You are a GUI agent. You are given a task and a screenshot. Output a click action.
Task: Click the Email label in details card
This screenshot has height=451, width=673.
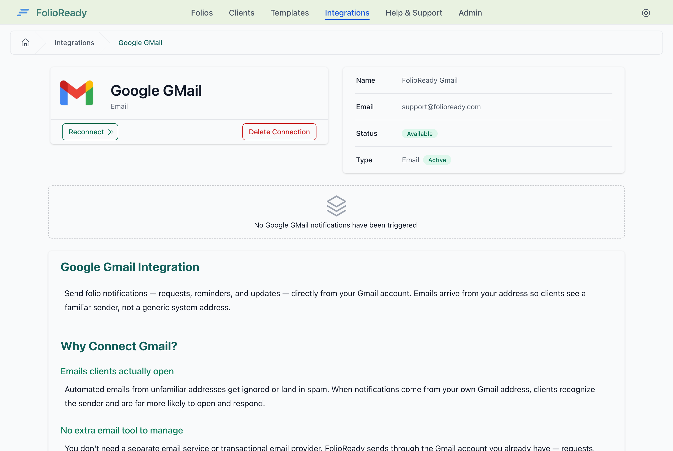[x=365, y=107]
